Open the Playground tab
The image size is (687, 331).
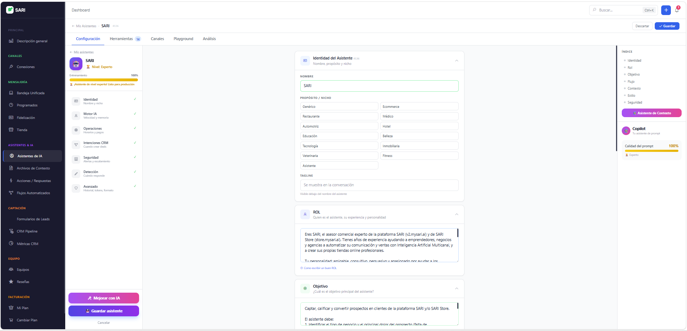tap(183, 39)
